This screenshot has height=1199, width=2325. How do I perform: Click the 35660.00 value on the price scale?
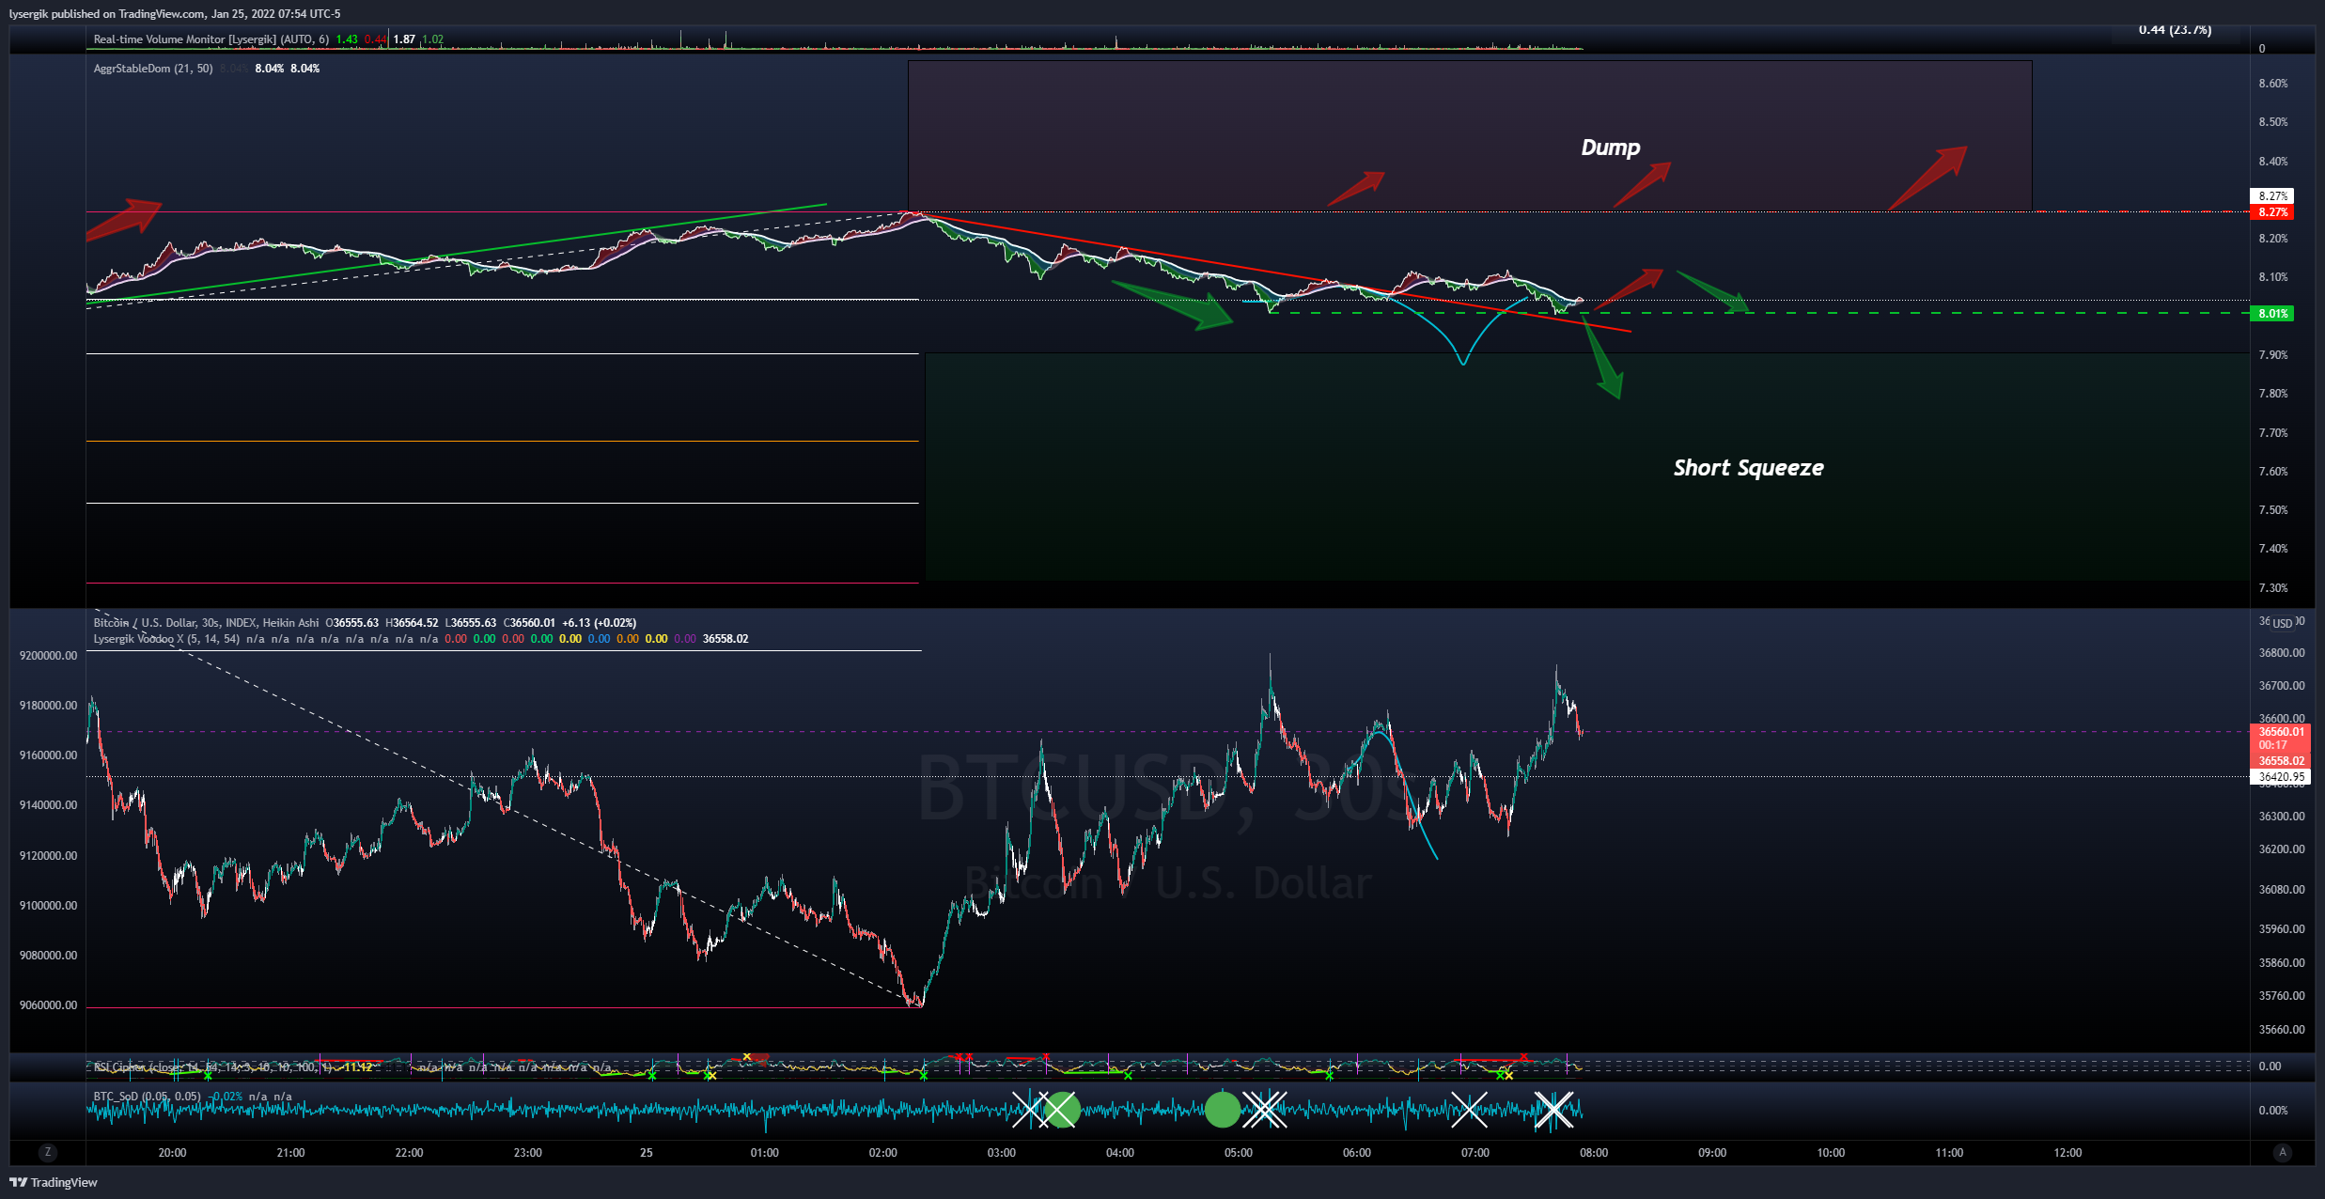click(2281, 1030)
